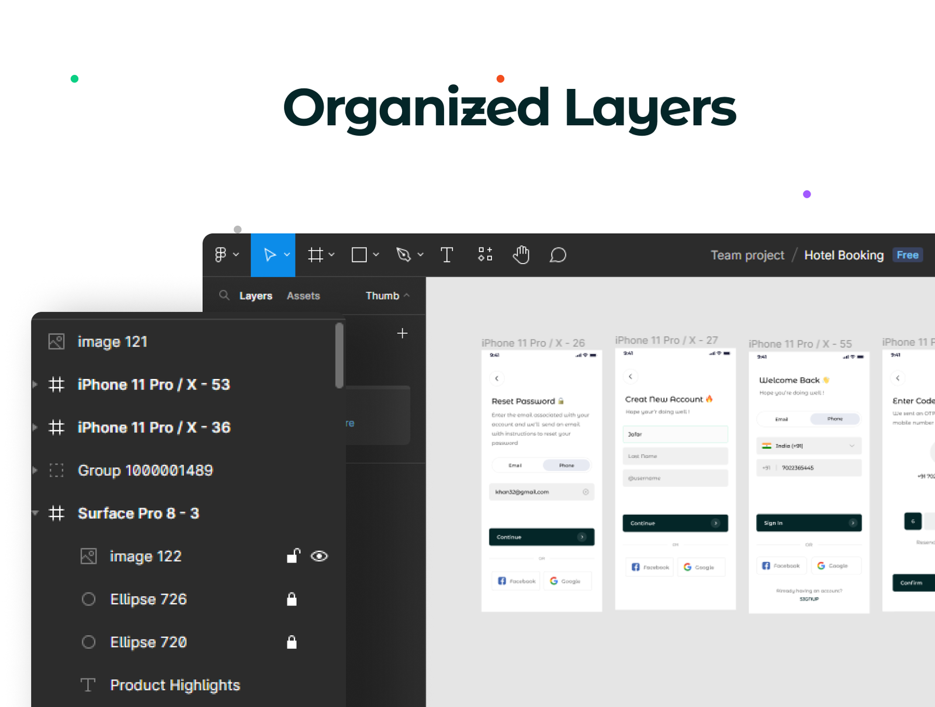Screen dimensions: 935x707
Task: Click the layers panel scrollbar
Action: (339, 356)
